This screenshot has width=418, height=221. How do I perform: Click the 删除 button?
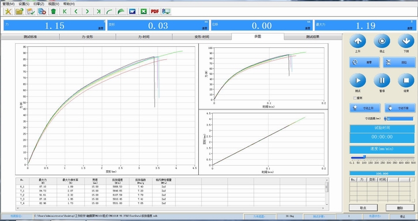(x=400, y=208)
